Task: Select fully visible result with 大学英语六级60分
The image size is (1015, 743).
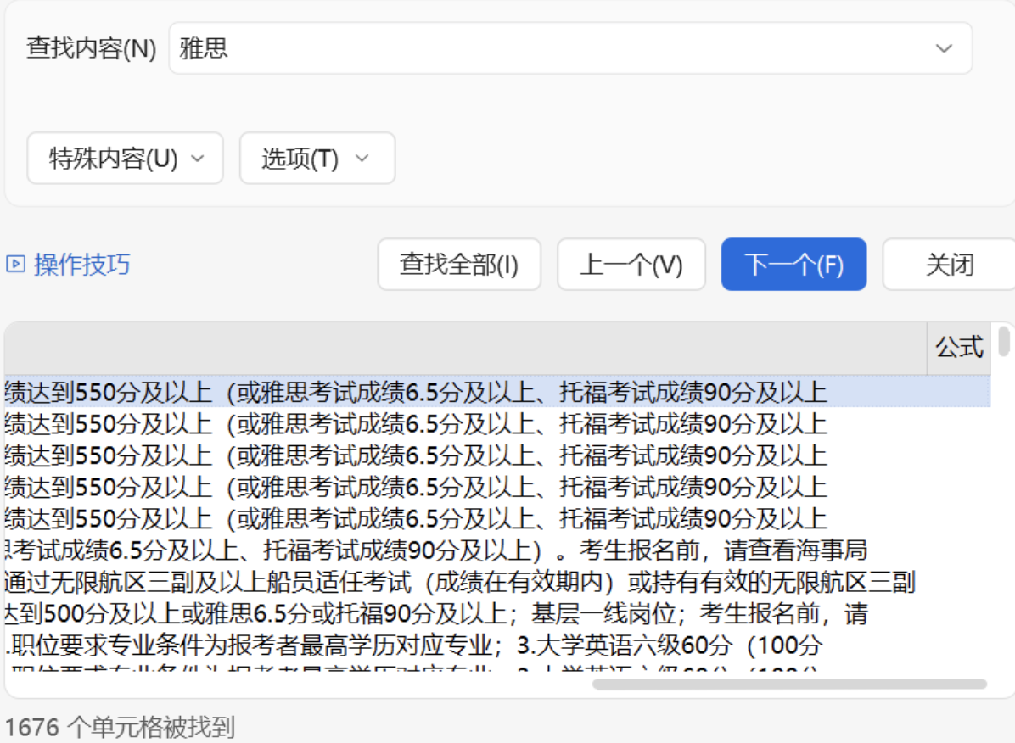Action: pos(416,645)
